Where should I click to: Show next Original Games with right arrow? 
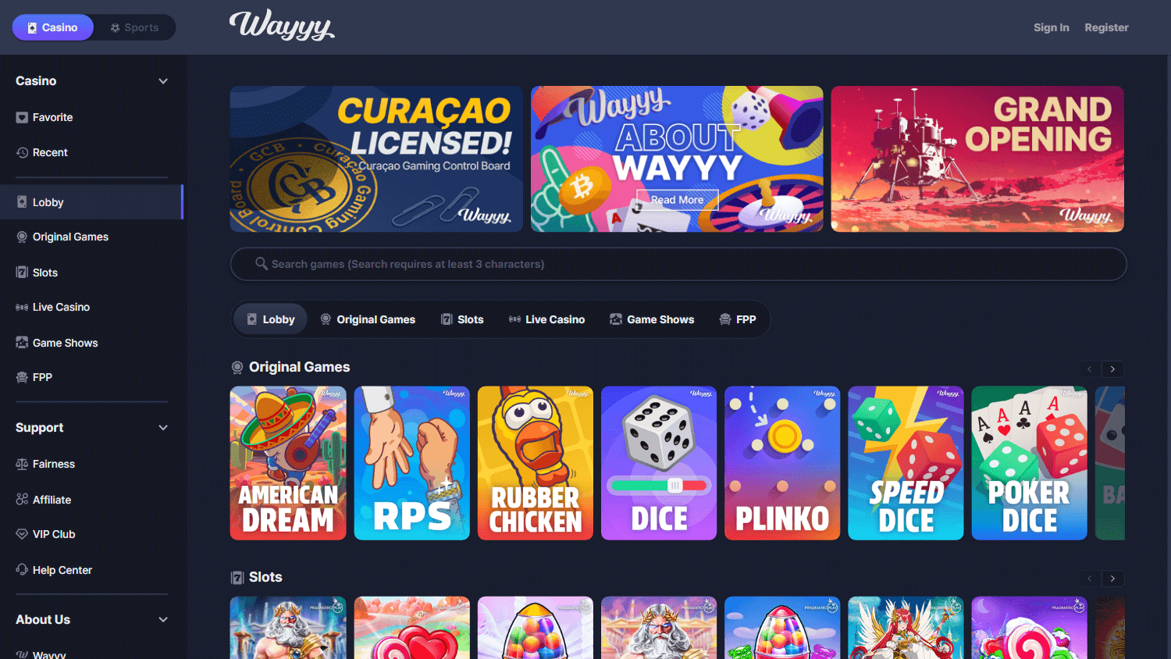1113,369
